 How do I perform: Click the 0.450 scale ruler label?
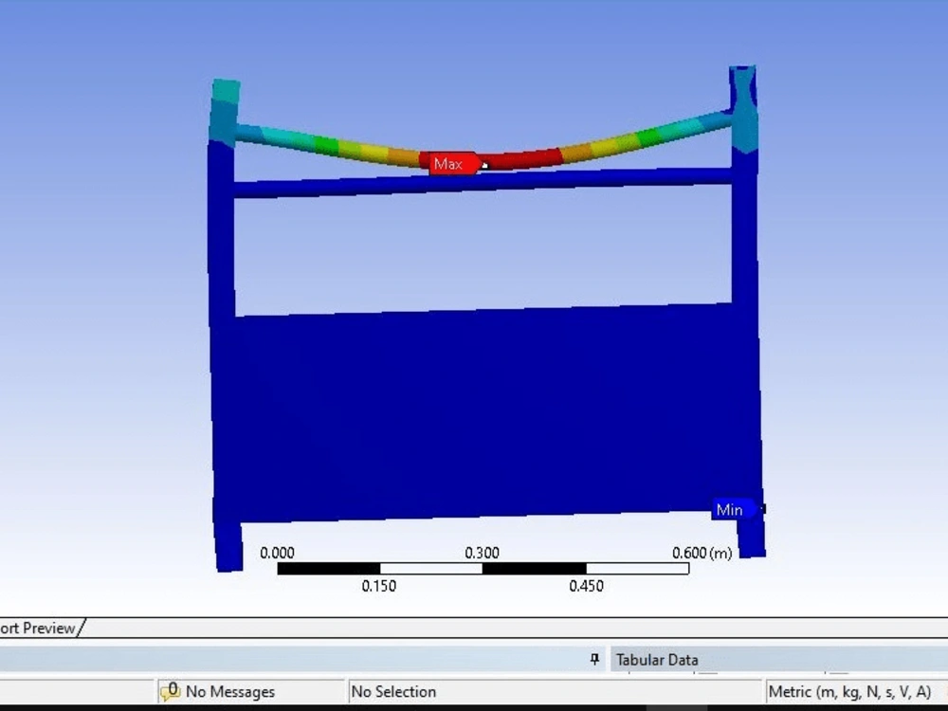(587, 586)
